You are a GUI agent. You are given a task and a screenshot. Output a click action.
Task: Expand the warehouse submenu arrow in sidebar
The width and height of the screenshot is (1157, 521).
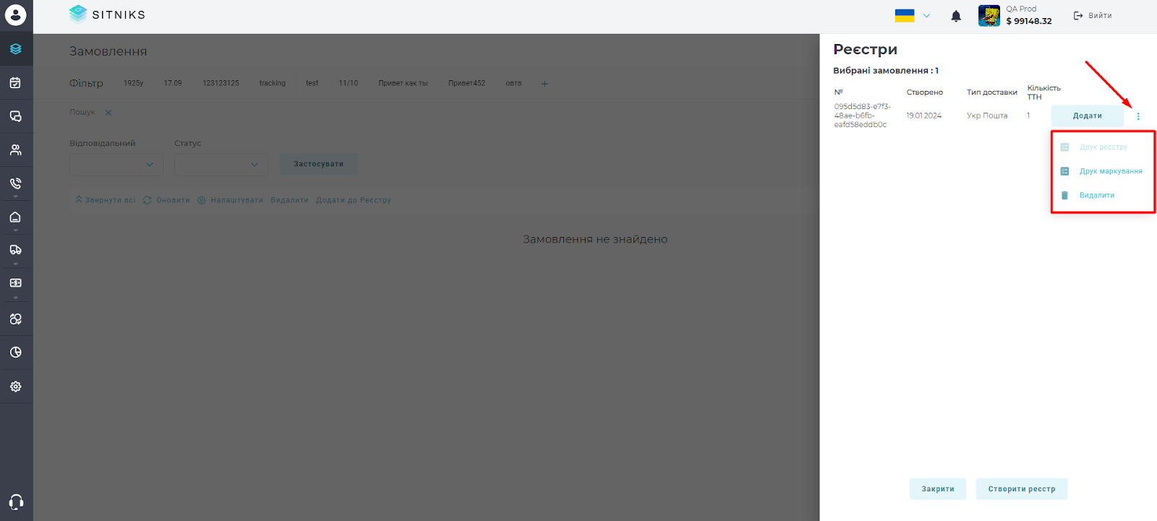click(16, 231)
